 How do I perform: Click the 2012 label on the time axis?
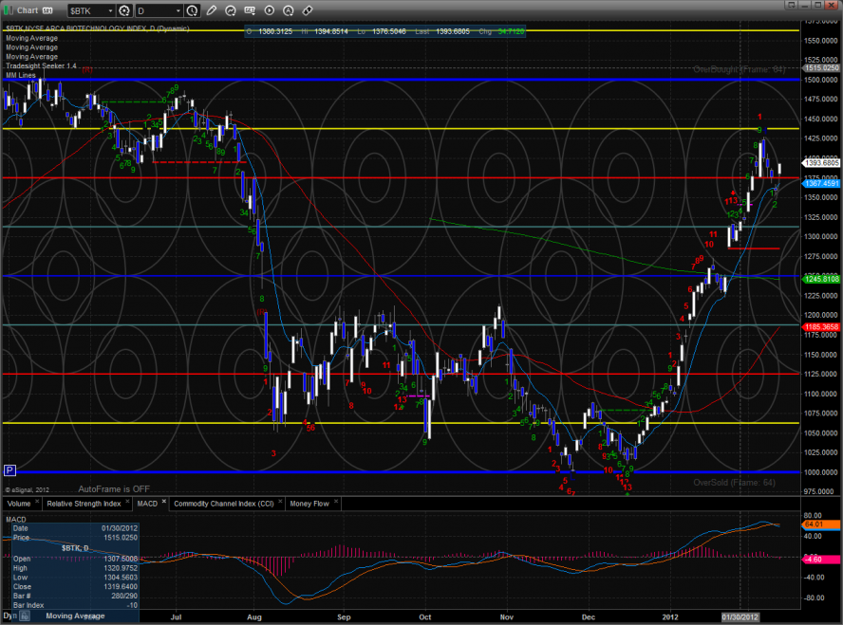670,617
